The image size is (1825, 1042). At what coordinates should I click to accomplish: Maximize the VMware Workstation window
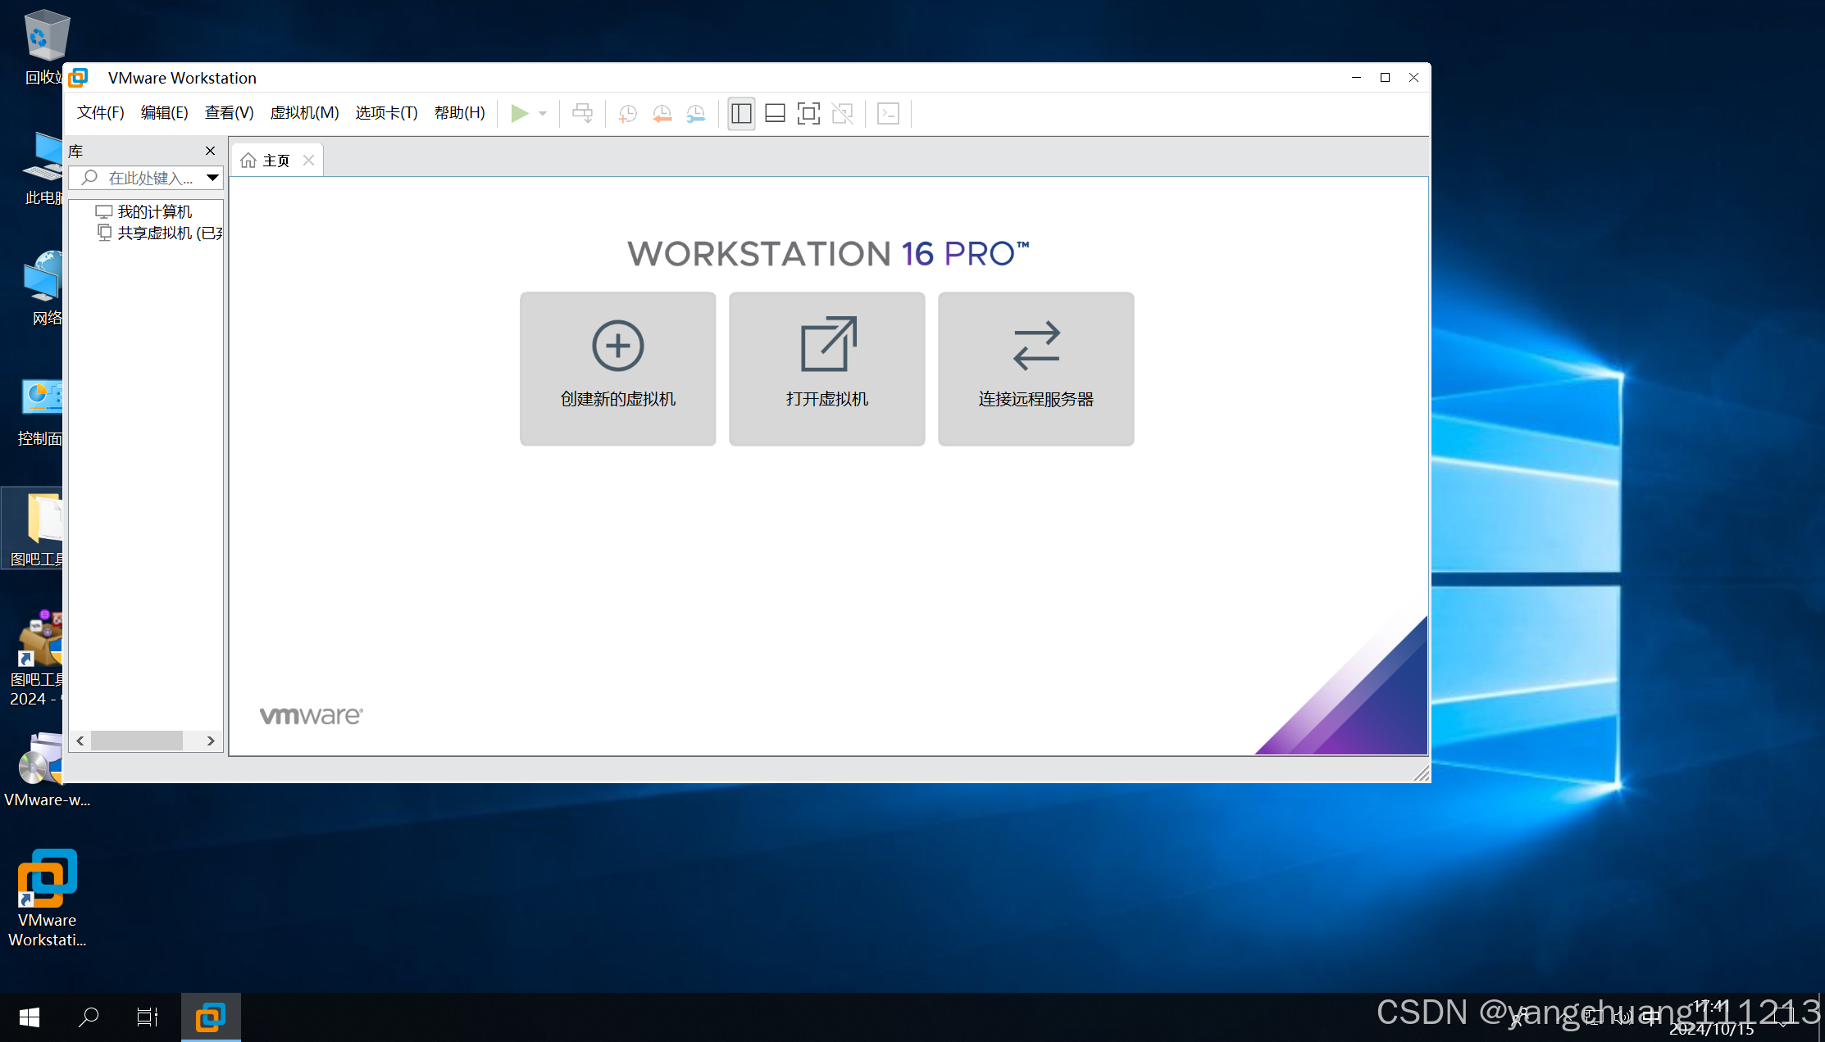[x=1385, y=77]
